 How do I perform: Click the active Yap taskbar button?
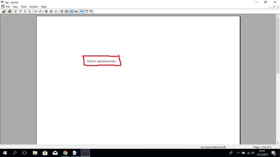(x=85, y=153)
